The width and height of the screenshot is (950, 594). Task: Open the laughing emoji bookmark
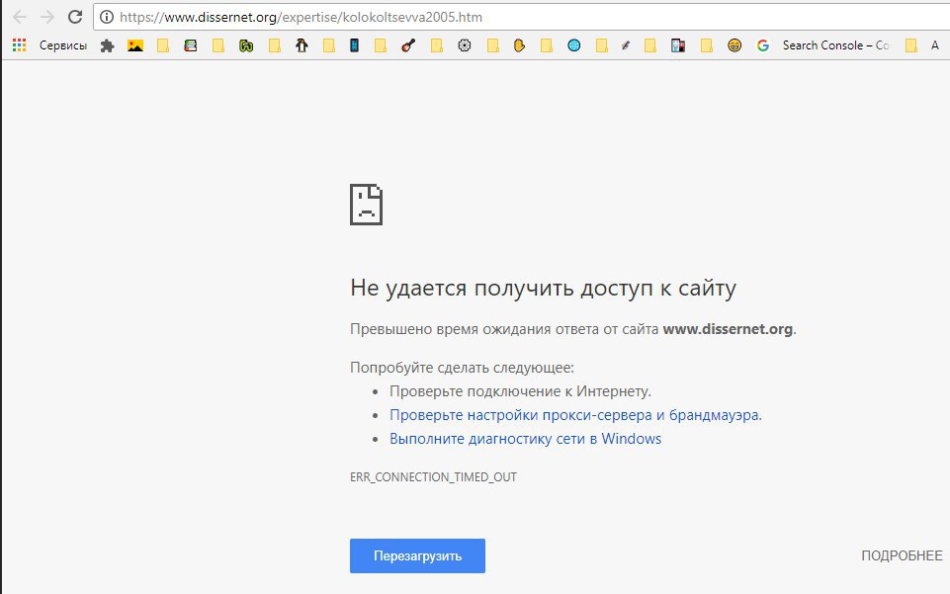point(734,45)
